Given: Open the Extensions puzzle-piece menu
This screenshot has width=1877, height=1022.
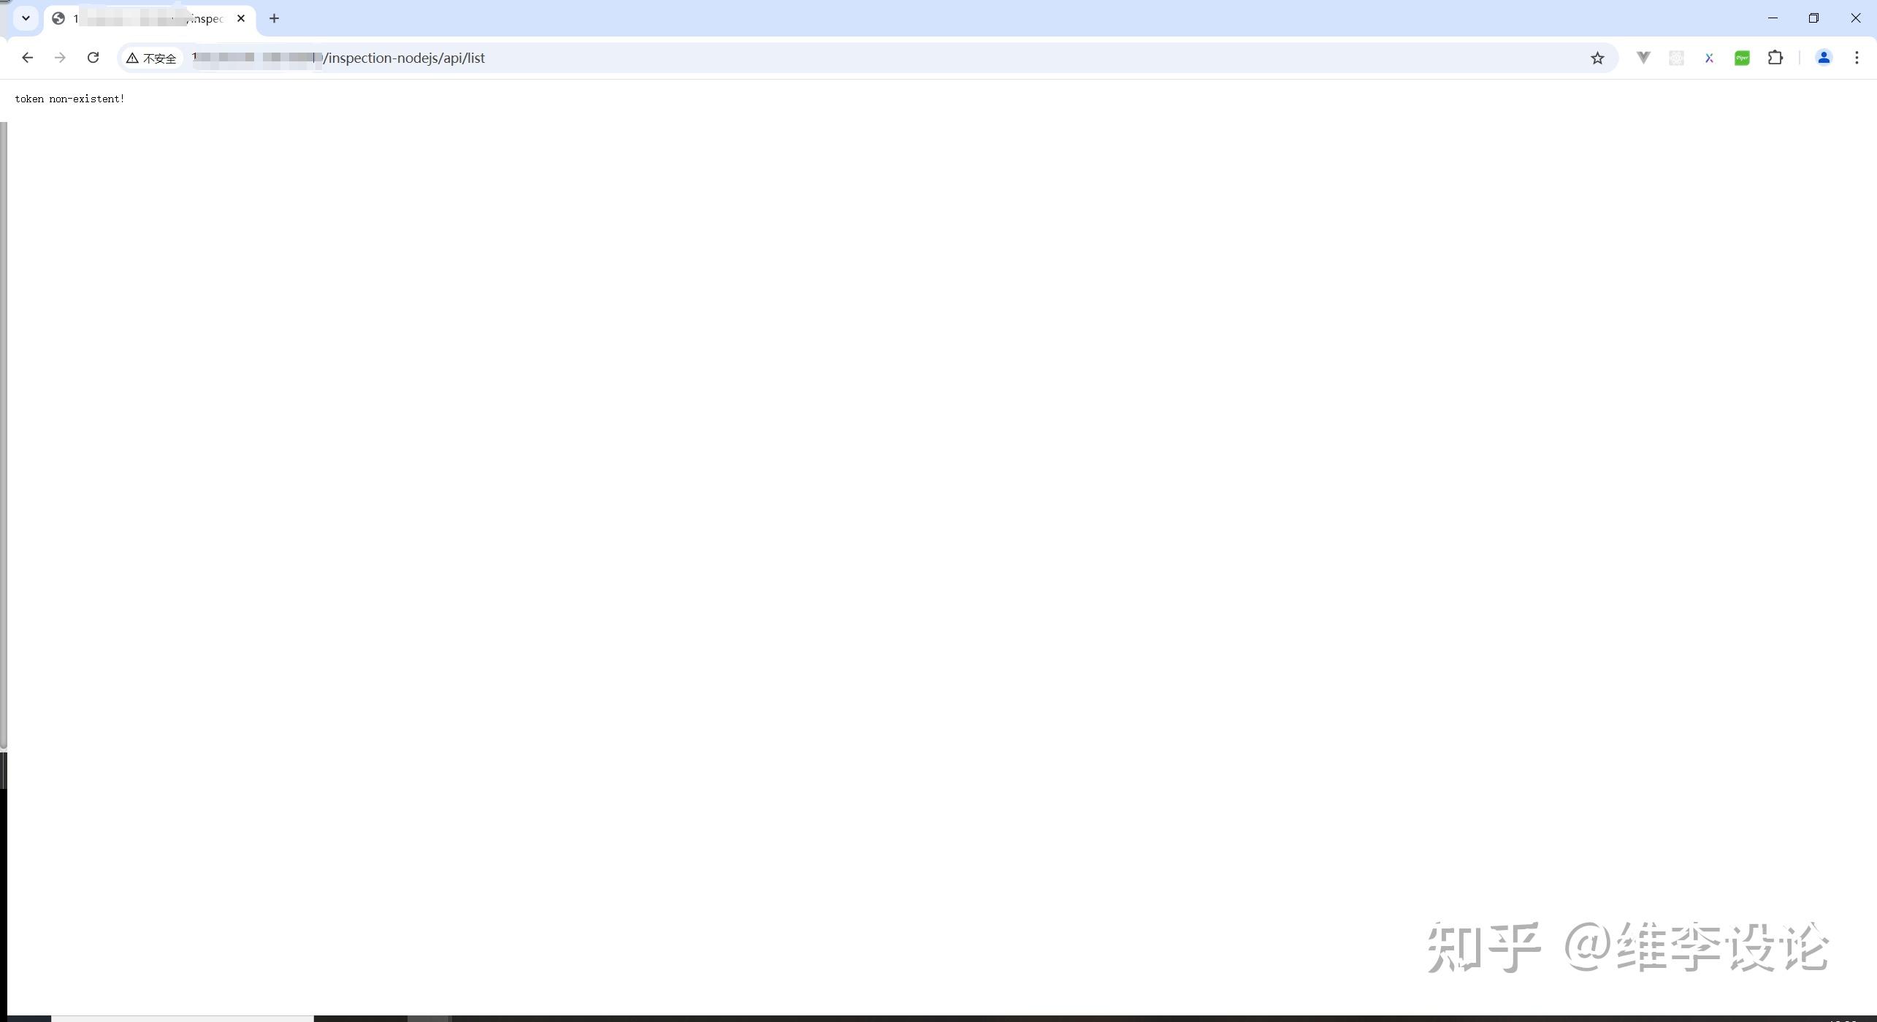Looking at the screenshot, I should (x=1775, y=58).
